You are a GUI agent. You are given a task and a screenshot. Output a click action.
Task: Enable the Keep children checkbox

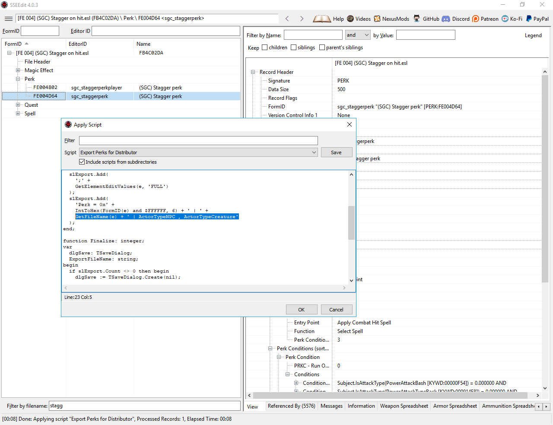coord(265,48)
